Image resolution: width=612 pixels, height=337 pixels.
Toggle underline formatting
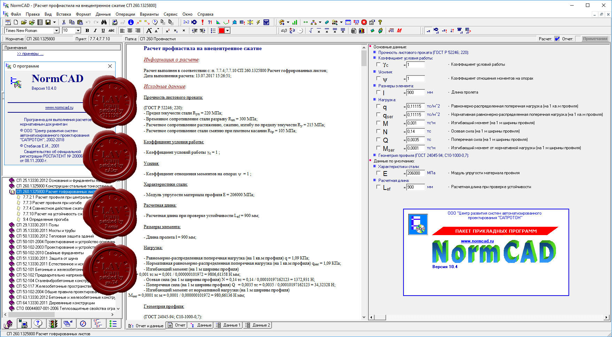[x=103, y=31]
